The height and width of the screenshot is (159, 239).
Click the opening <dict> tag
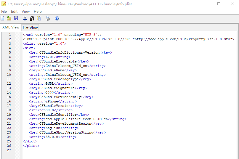pyautogui.click(x=29, y=48)
